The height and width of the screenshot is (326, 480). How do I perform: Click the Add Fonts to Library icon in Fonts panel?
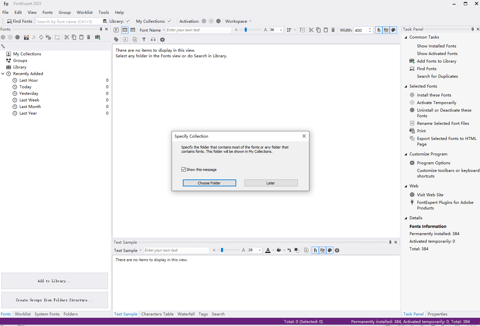[x=98, y=37]
